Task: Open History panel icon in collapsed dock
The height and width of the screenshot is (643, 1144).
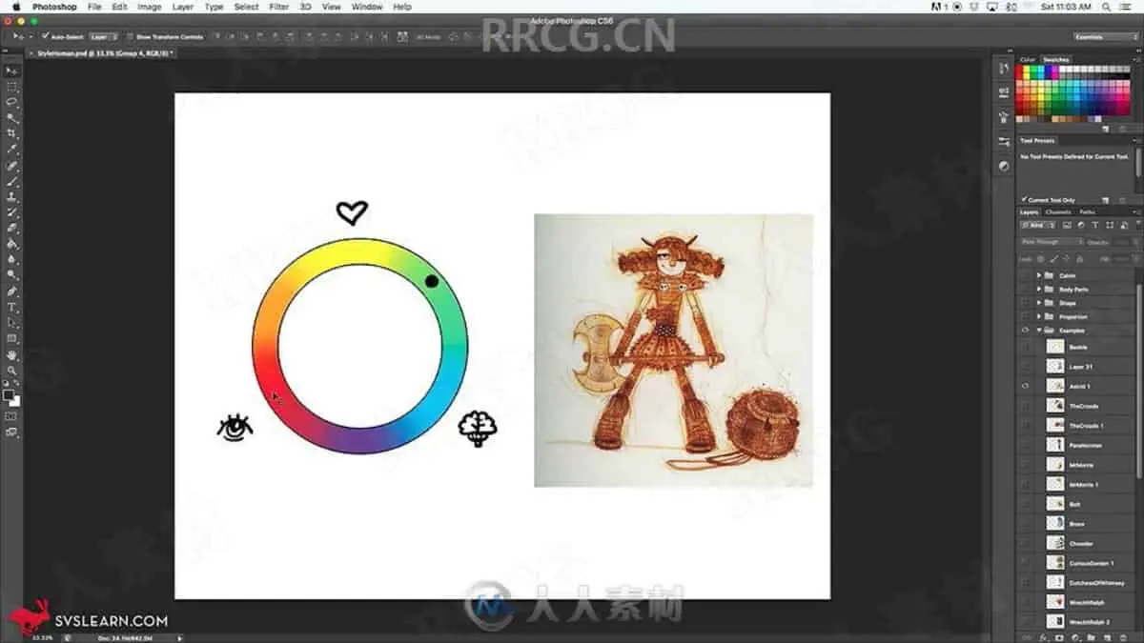Action: [1003, 69]
